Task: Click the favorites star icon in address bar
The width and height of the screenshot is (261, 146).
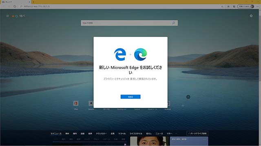Action: (222, 6)
